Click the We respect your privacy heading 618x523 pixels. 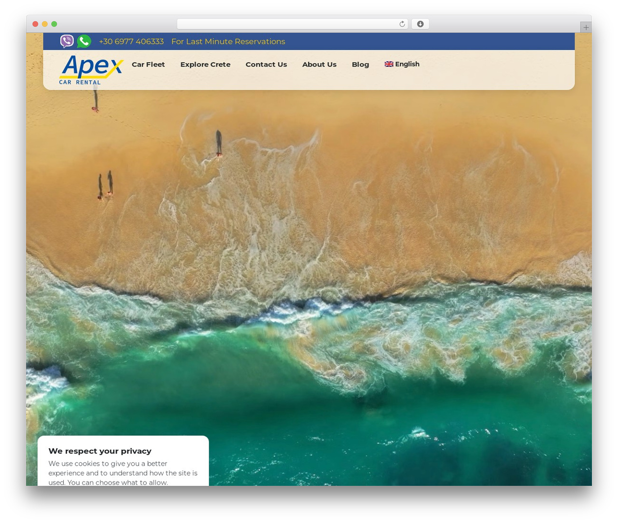100,451
